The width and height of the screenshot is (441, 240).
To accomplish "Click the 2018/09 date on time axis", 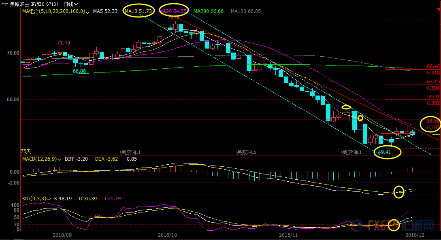I will tap(62, 234).
